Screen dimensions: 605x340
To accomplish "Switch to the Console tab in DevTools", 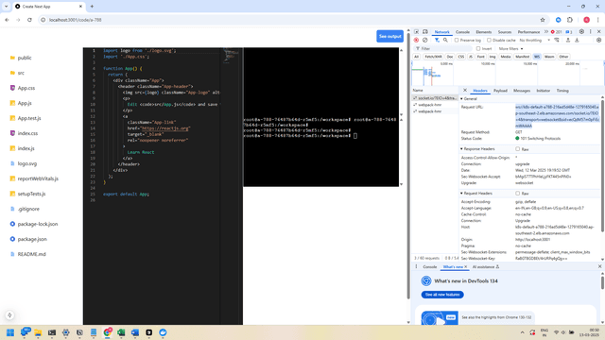I will click(x=462, y=32).
